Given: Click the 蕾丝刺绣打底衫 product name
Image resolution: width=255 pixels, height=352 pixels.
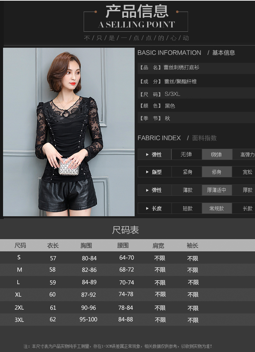Looking at the screenshot, I should pyautogui.click(x=182, y=68).
